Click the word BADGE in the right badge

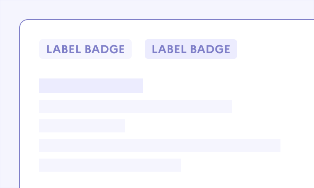210,49
